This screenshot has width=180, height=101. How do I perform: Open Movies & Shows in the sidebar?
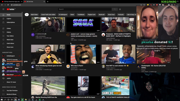11,94
